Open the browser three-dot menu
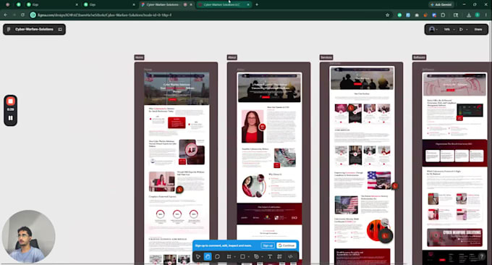This screenshot has width=492, height=265. click(x=487, y=14)
